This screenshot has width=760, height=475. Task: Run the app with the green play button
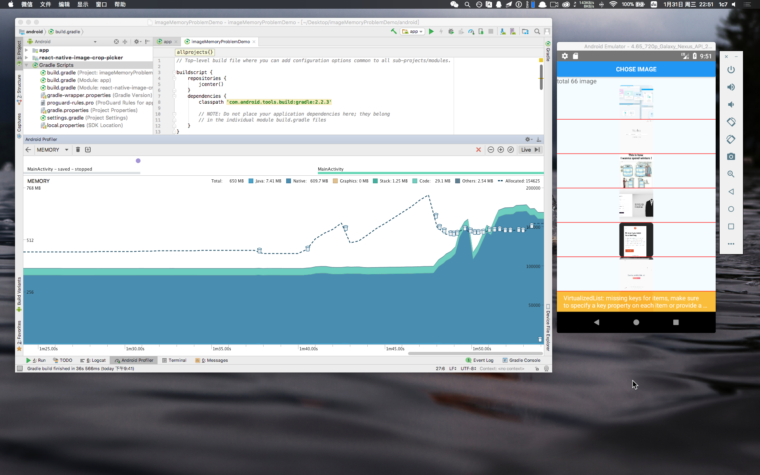coord(431,31)
